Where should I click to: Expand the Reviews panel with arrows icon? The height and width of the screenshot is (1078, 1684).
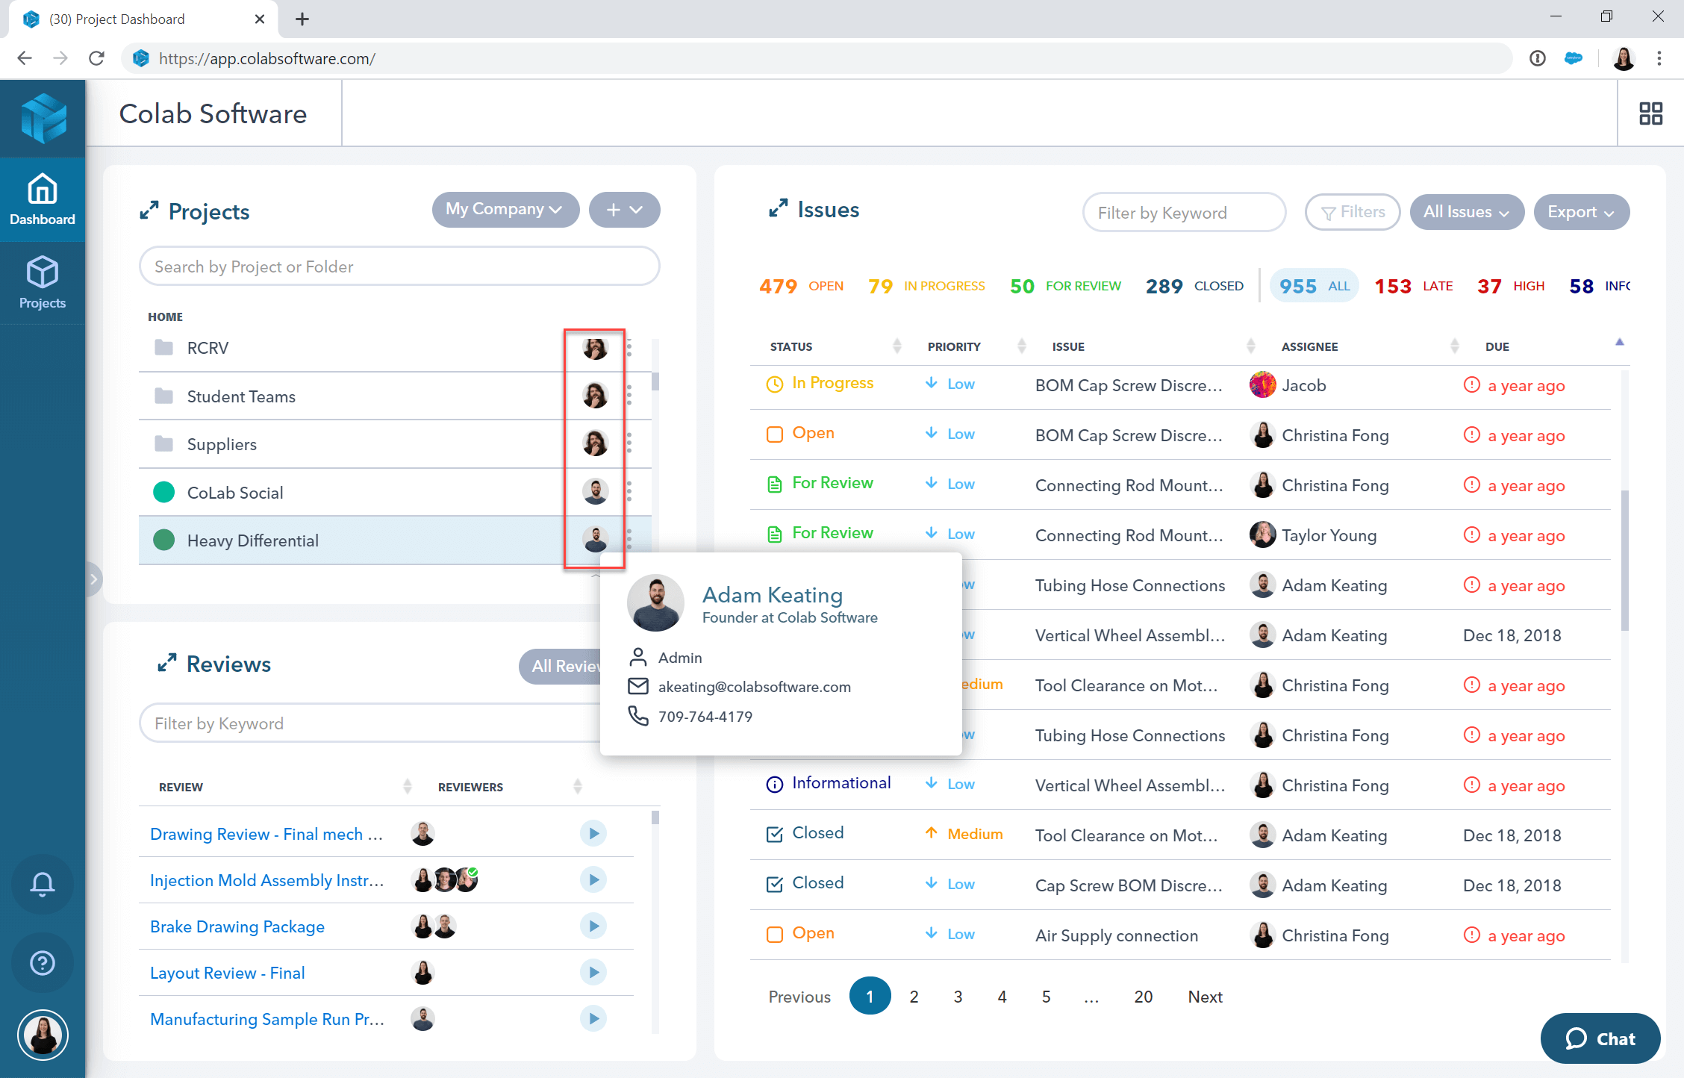166,663
